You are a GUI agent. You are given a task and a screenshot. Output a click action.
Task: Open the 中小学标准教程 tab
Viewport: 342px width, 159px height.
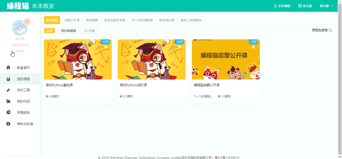tap(142, 20)
